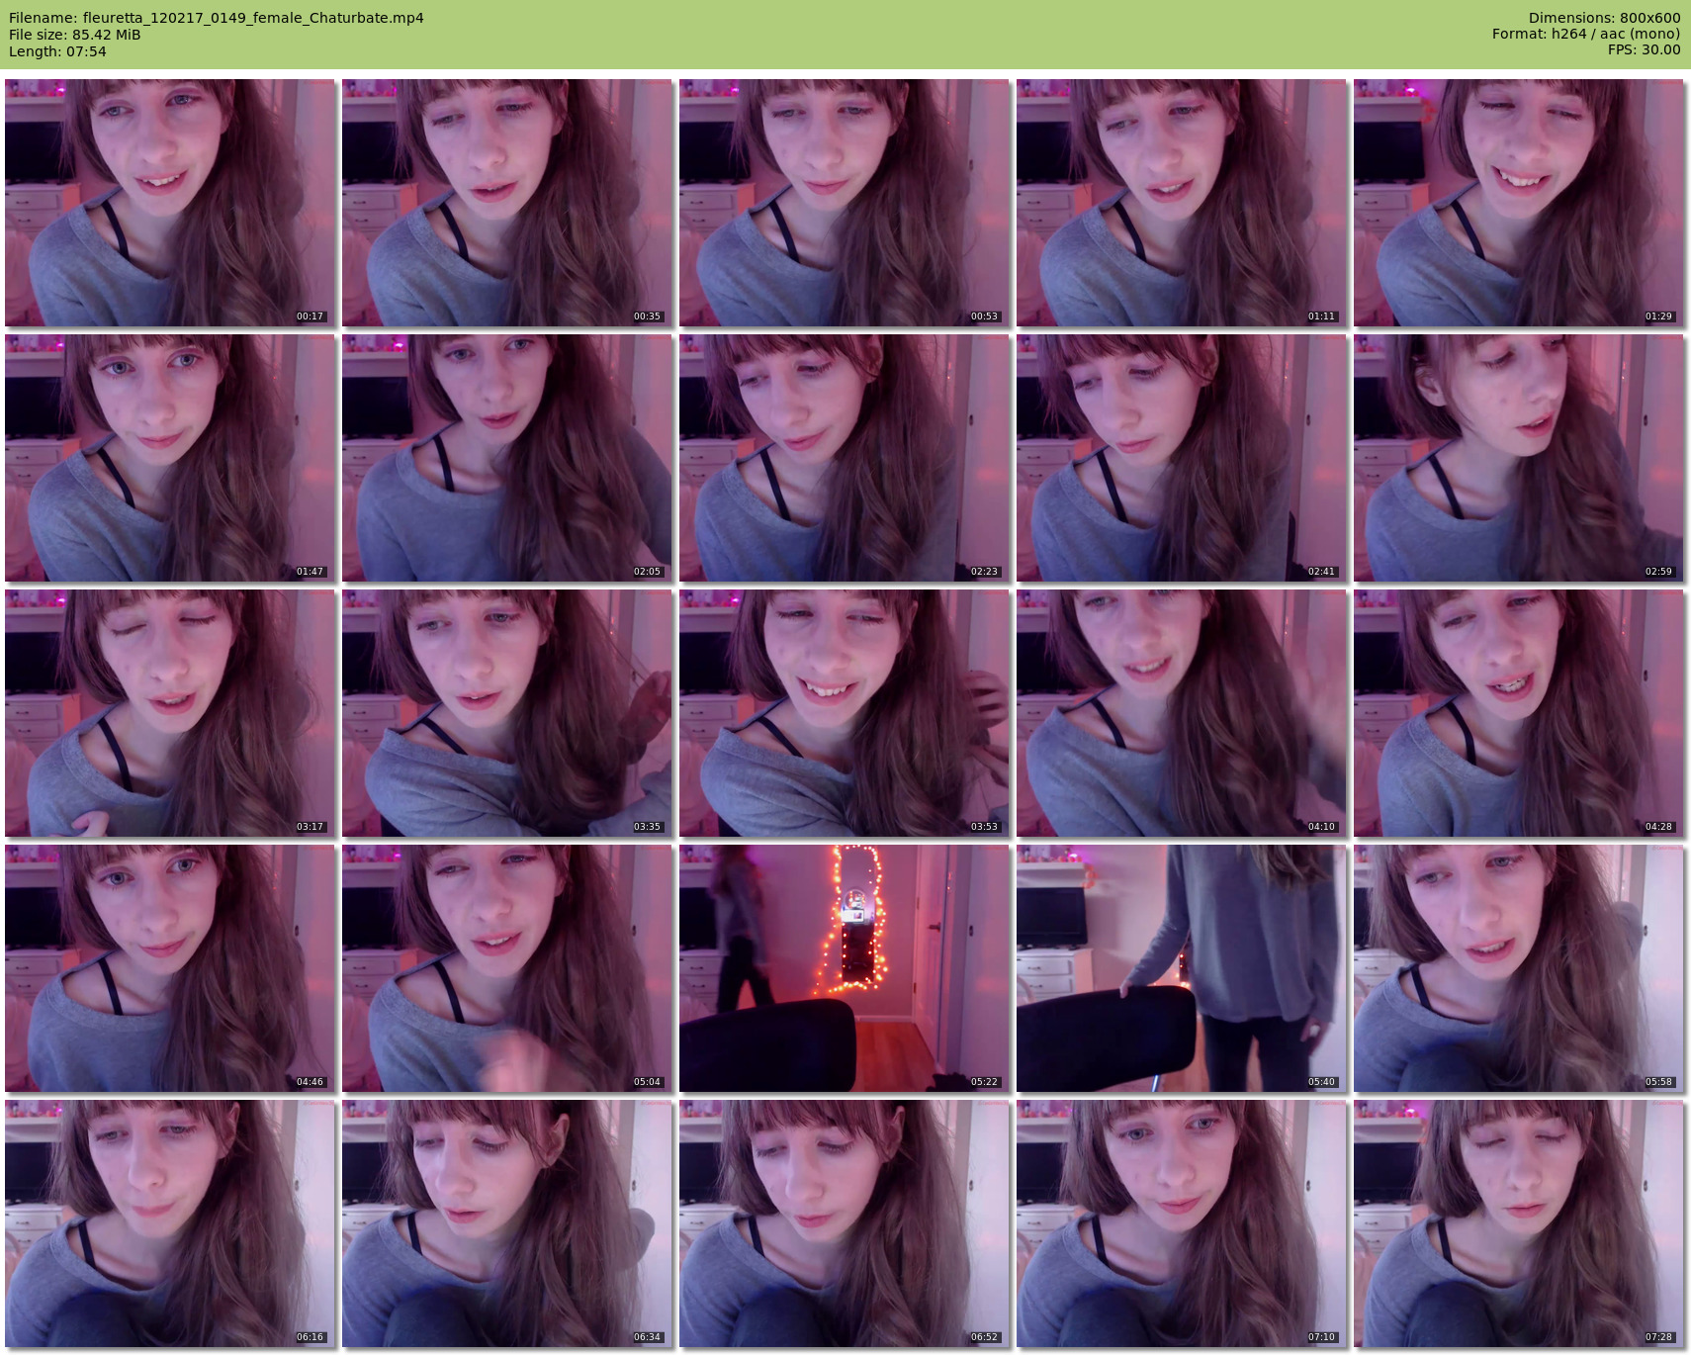Open the thumbnail marked 06:16

170,1223
